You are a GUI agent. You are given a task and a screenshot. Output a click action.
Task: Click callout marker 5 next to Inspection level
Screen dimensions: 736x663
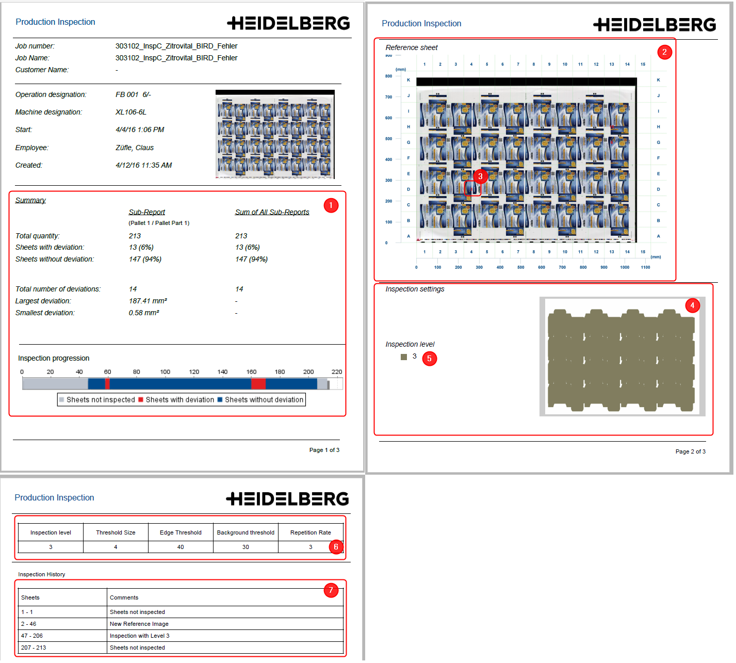click(x=429, y=359)
